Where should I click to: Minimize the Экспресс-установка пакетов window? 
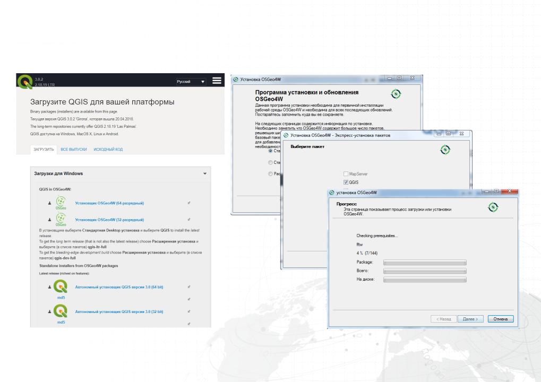coord(439,133)
